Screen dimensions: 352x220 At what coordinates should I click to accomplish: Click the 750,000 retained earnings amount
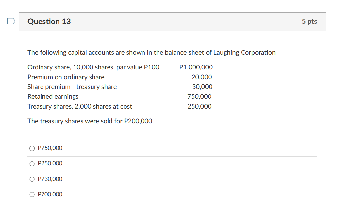[199, 96]
